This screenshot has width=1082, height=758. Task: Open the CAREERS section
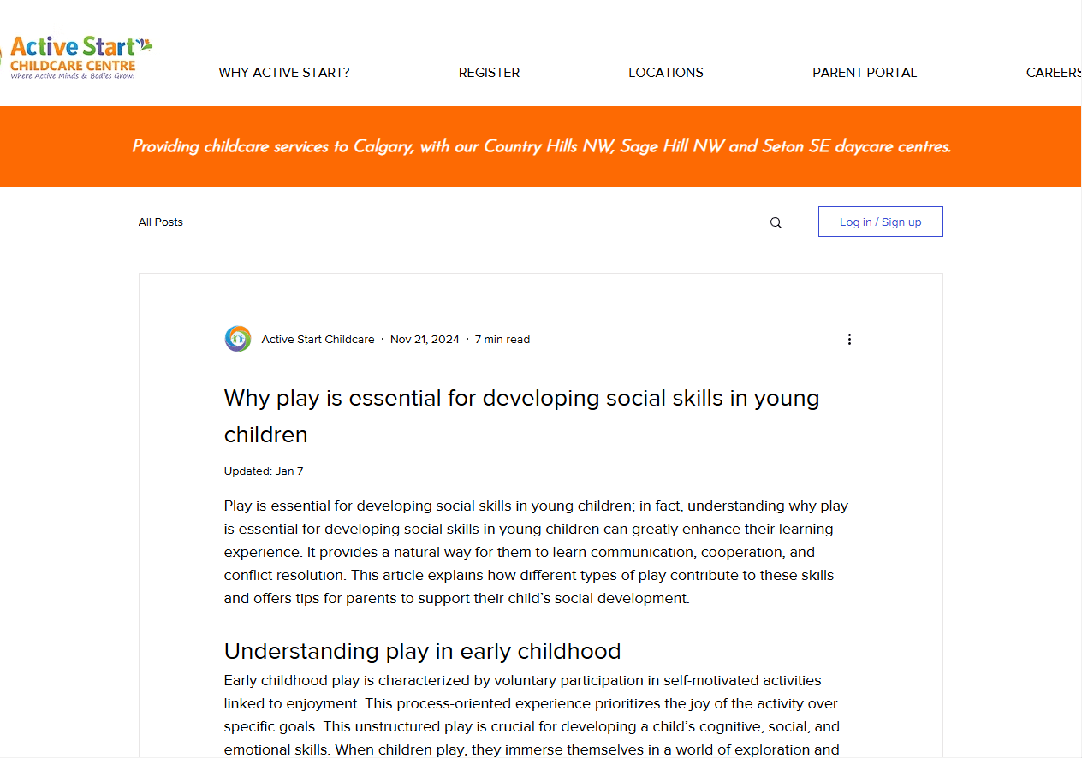click(x=1054, y=73)
